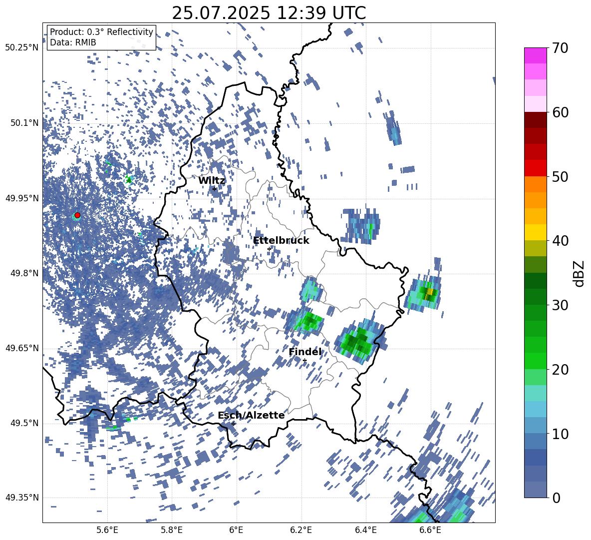Click the 6°E longitude tick label
The width and height of the screenshot is (591, 540).
coord(236,530)
